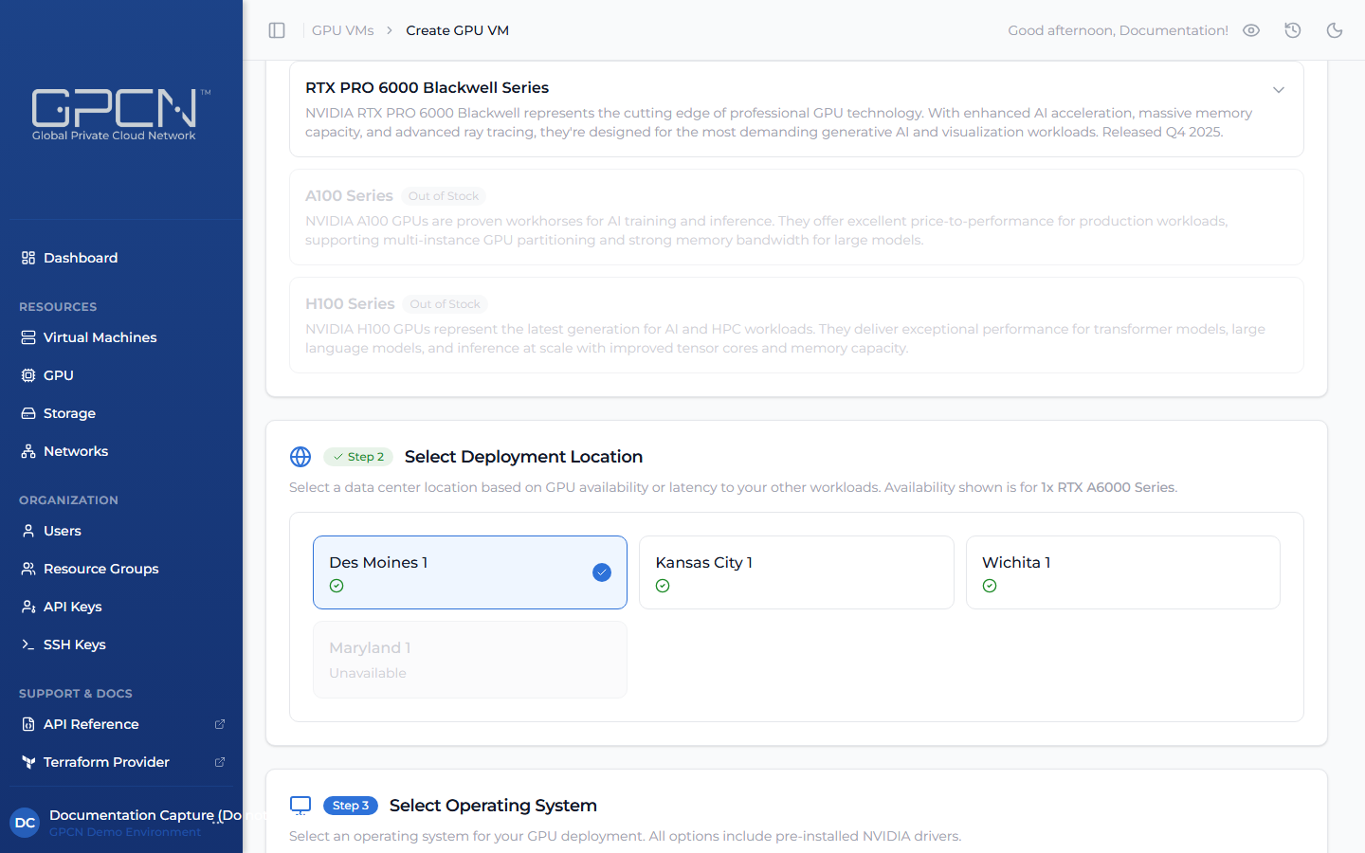Open the GPU VMs breadcrumb link
Screen dimensions: 1365x853
[x=343, y=30]
